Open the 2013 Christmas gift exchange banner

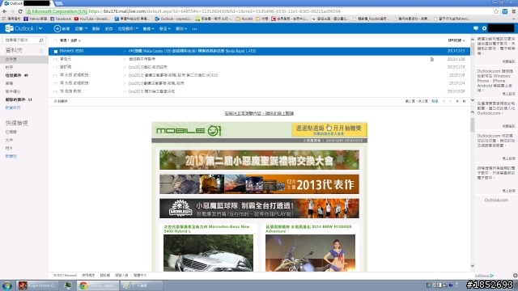tap(259, 160)
